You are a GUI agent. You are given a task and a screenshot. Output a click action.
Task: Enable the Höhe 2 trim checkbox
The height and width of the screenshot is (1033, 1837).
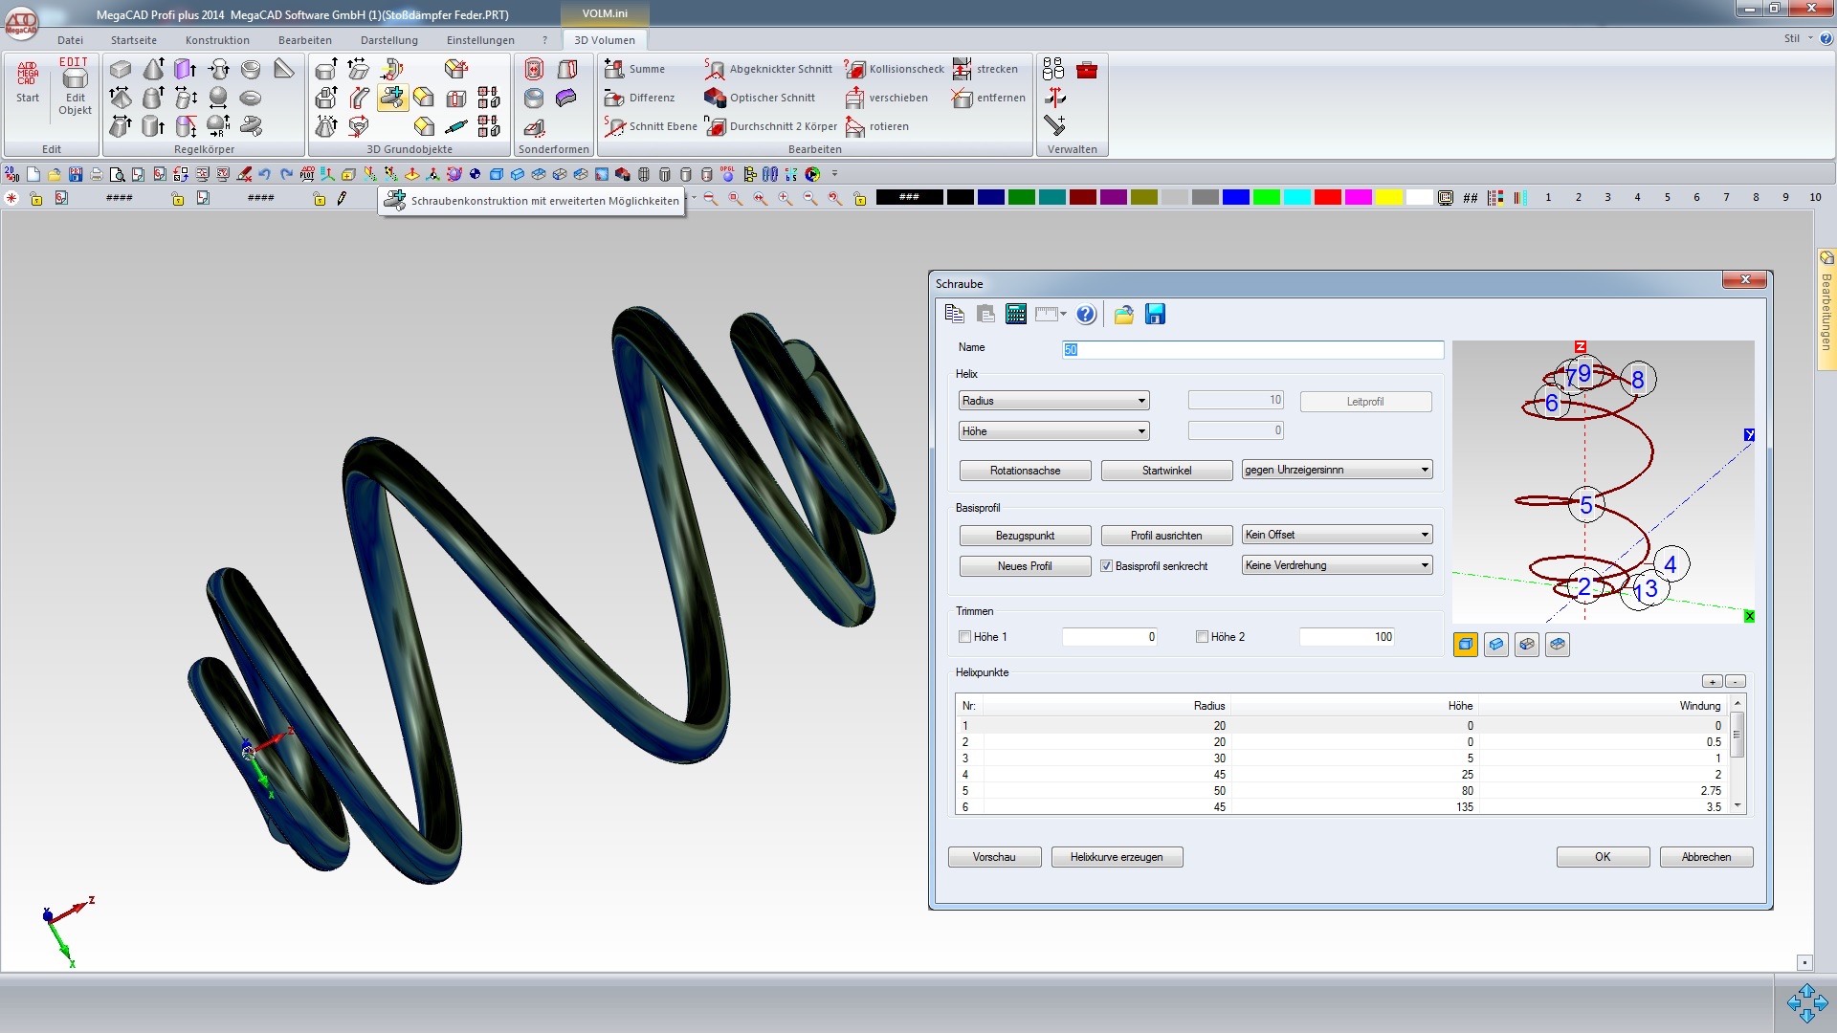tap(1202, 637)
